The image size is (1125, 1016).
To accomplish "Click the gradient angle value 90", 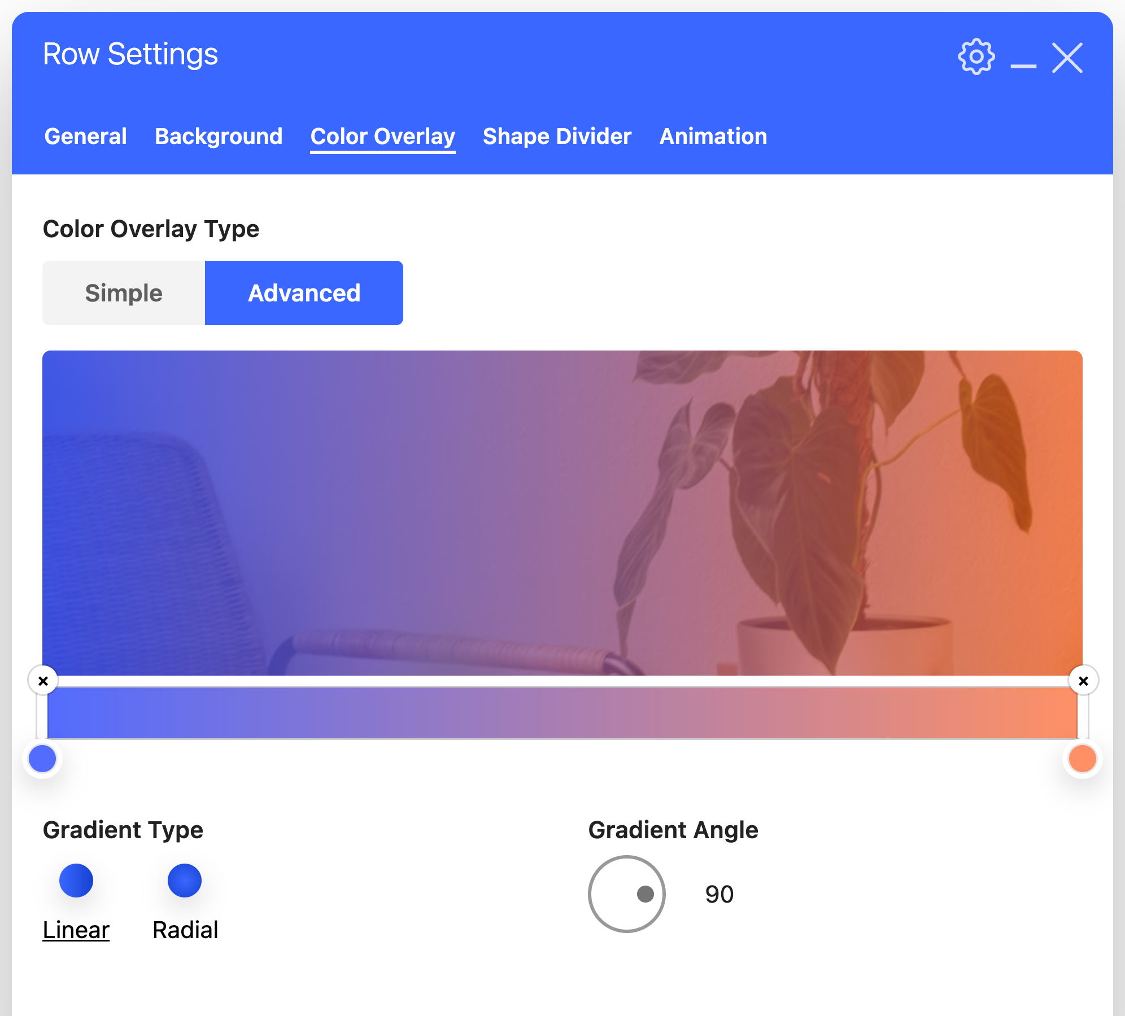I will 720,894.
